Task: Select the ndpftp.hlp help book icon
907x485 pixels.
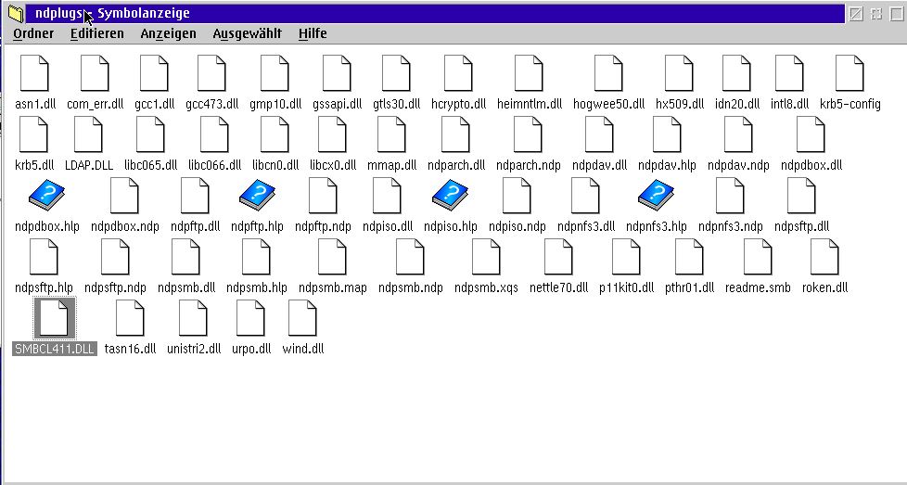Action: pos(257,195)
